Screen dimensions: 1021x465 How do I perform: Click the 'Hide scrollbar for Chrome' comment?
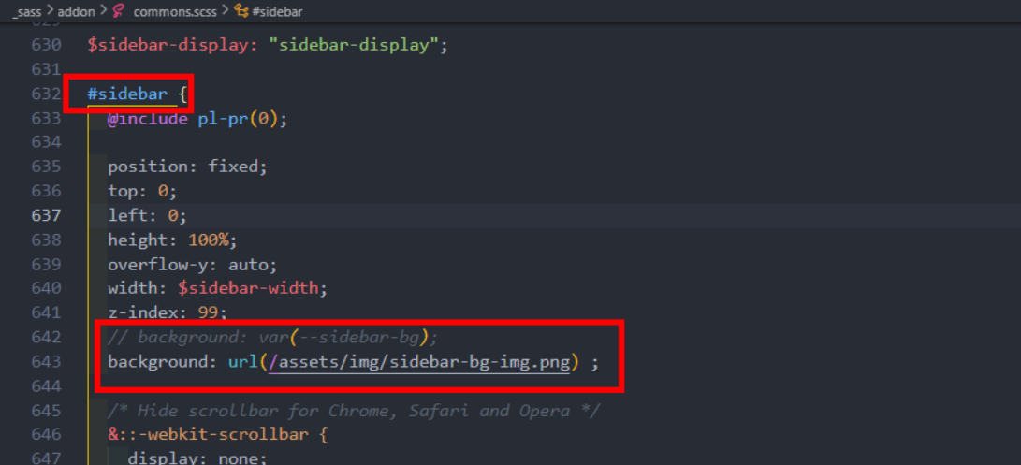click(354, 411)
